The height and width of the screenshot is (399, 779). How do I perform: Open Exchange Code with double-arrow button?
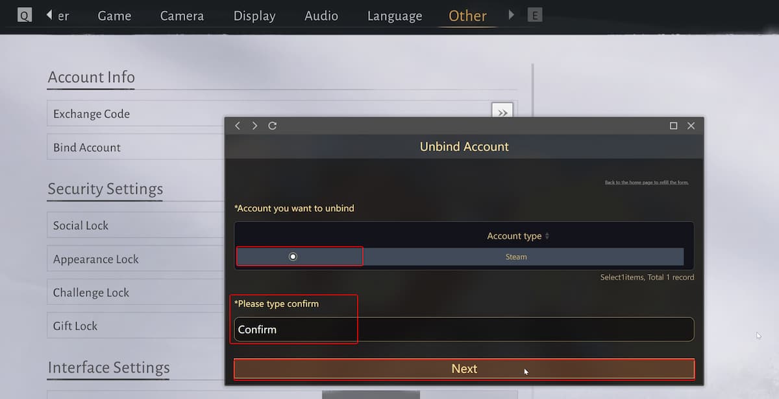point(502,113)
